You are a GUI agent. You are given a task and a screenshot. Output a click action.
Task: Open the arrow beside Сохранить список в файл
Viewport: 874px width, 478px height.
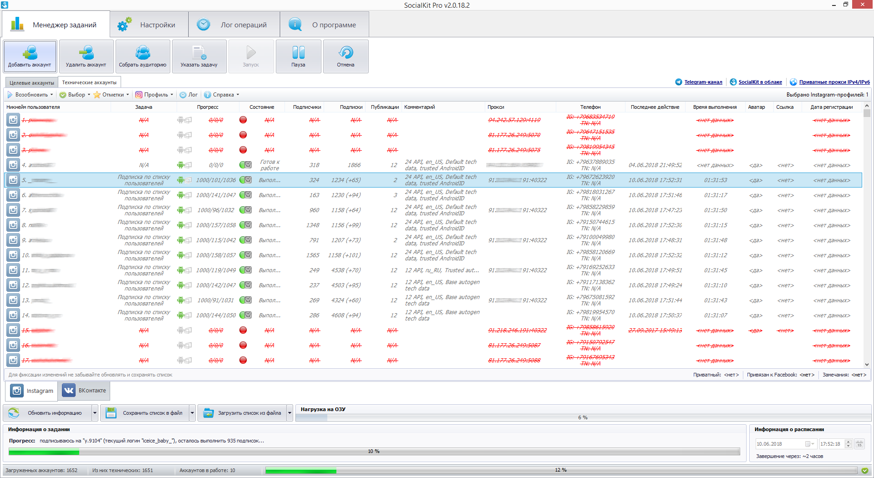pyautogui.click(x=192, y=413)
